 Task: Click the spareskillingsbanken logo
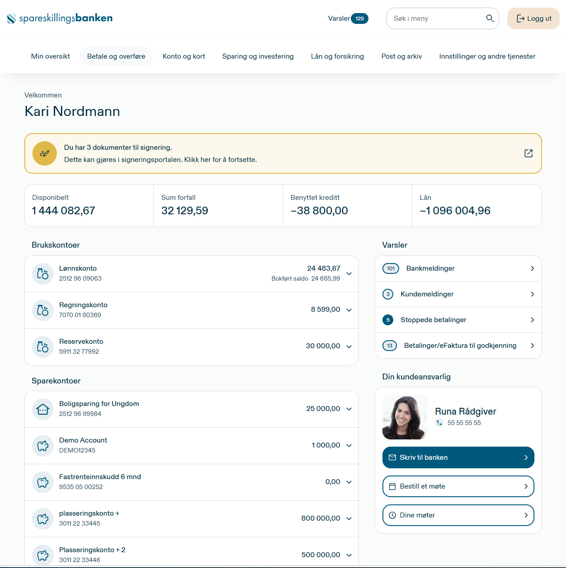60,18
